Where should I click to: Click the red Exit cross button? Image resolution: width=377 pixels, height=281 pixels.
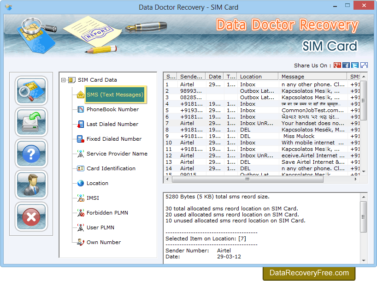pos(31,216)
